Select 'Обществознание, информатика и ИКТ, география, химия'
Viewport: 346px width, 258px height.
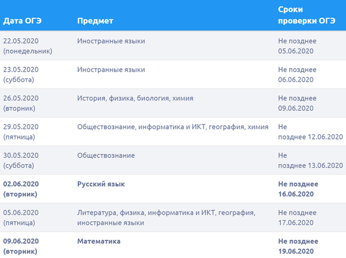[x=173, y=127]
